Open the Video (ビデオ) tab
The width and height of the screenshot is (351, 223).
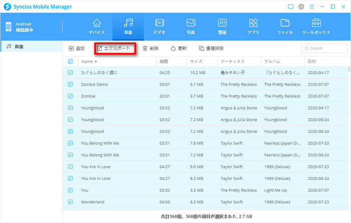click(159, 26)
